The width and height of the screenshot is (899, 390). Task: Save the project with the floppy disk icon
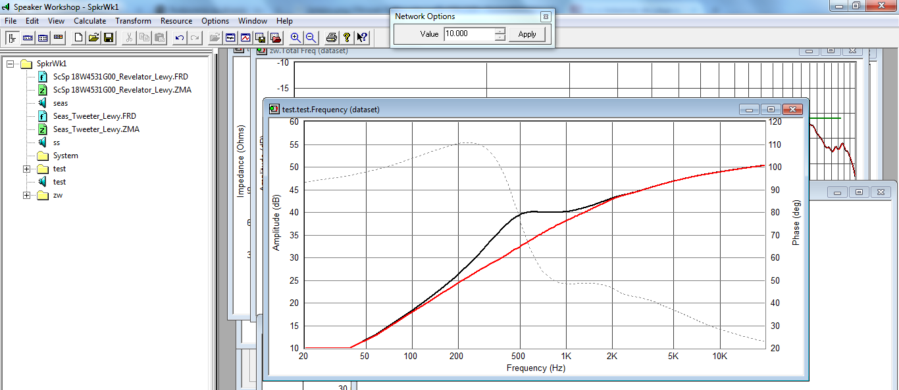(x=109, y=37)
